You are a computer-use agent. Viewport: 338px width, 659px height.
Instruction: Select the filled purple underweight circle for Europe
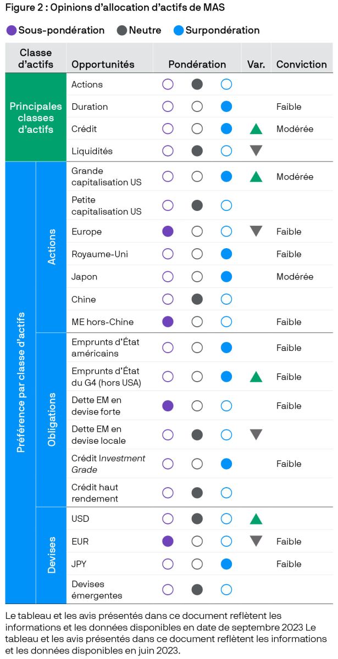tap(168, 231)
